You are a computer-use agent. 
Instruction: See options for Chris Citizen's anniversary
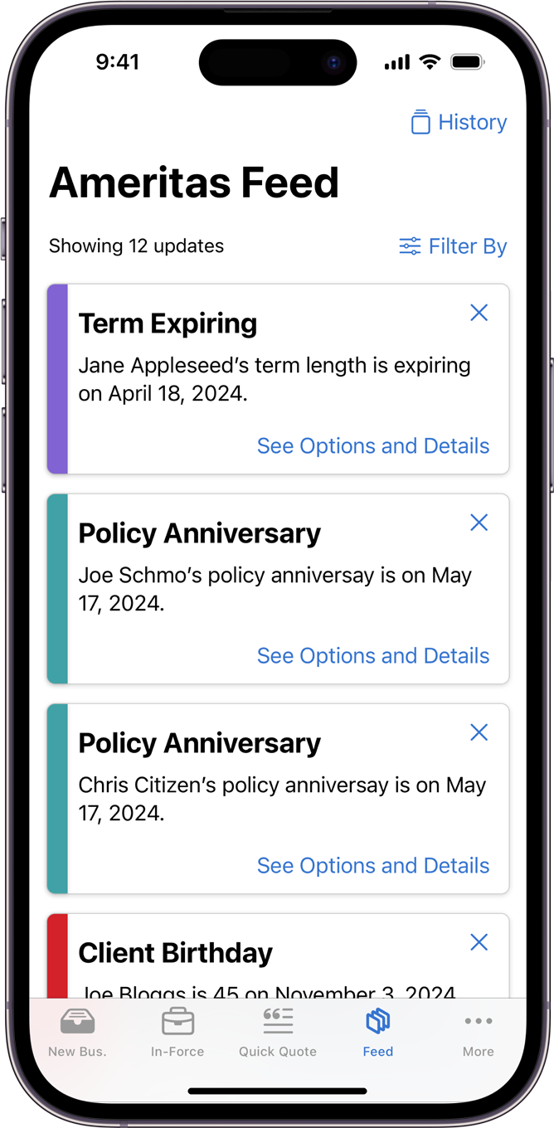(x=373, y=866)
